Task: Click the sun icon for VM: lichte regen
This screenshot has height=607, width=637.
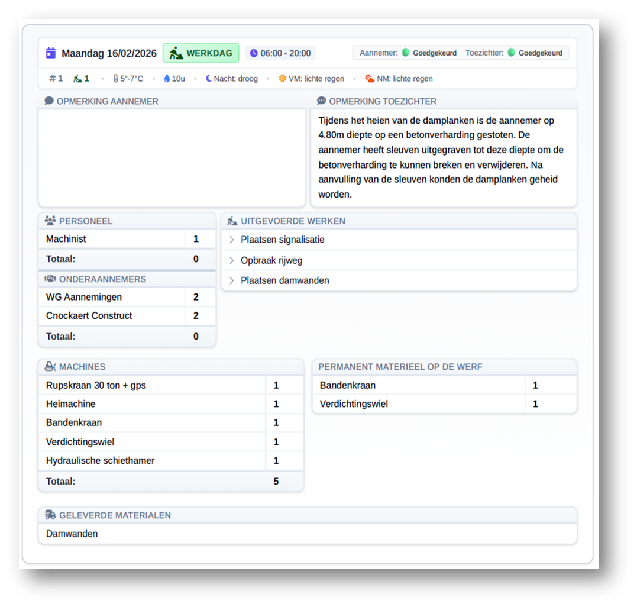Action: [x=282, y=79]
